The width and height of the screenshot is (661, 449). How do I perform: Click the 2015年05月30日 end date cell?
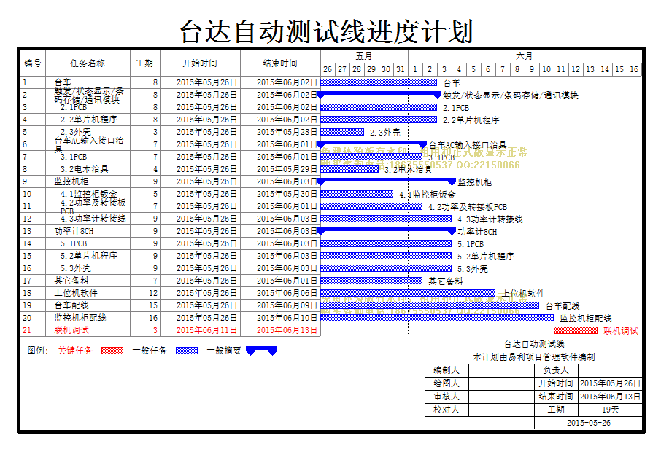280,194
